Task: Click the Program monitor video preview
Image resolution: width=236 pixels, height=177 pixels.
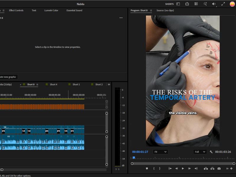Action: 183,81
